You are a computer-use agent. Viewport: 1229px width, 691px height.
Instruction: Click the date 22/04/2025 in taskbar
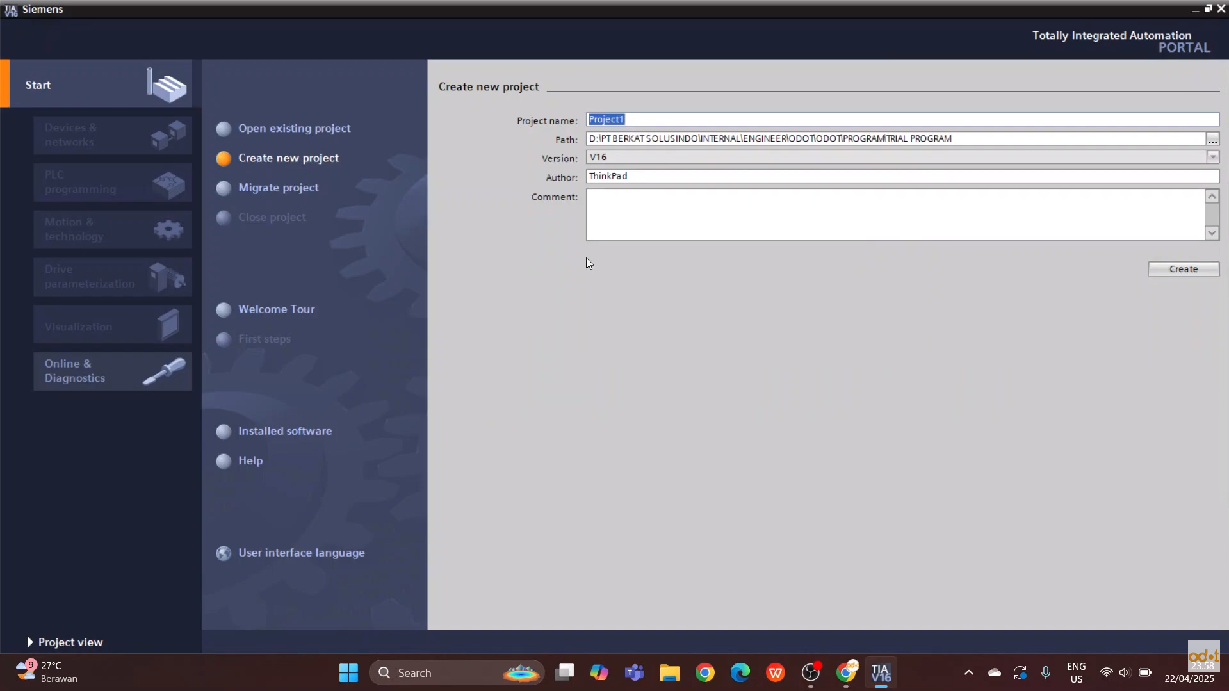1189,679
